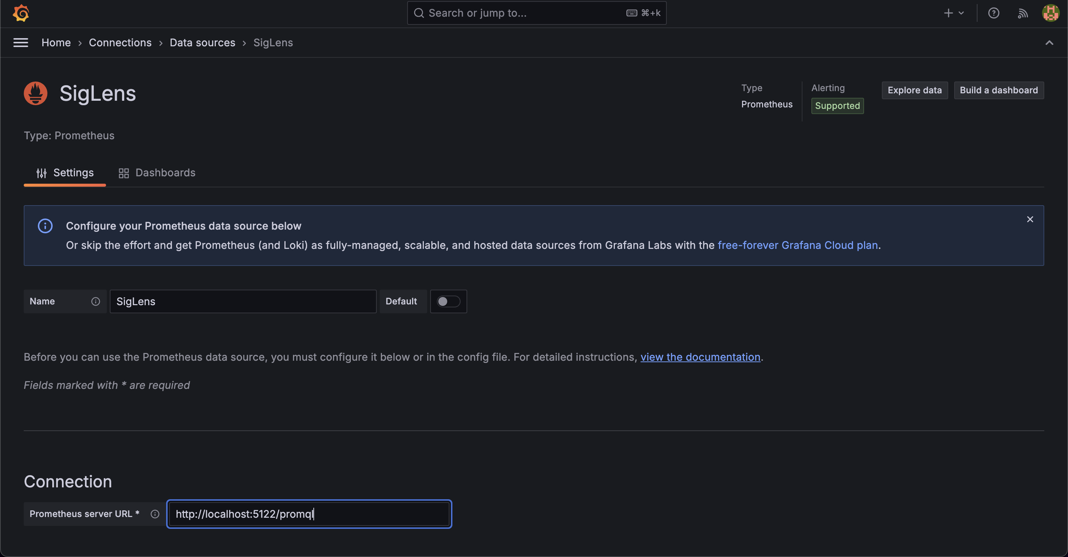Go to Data sources breadcrumb
Screen dimensions: 1068x557
(x=202, y=43)
